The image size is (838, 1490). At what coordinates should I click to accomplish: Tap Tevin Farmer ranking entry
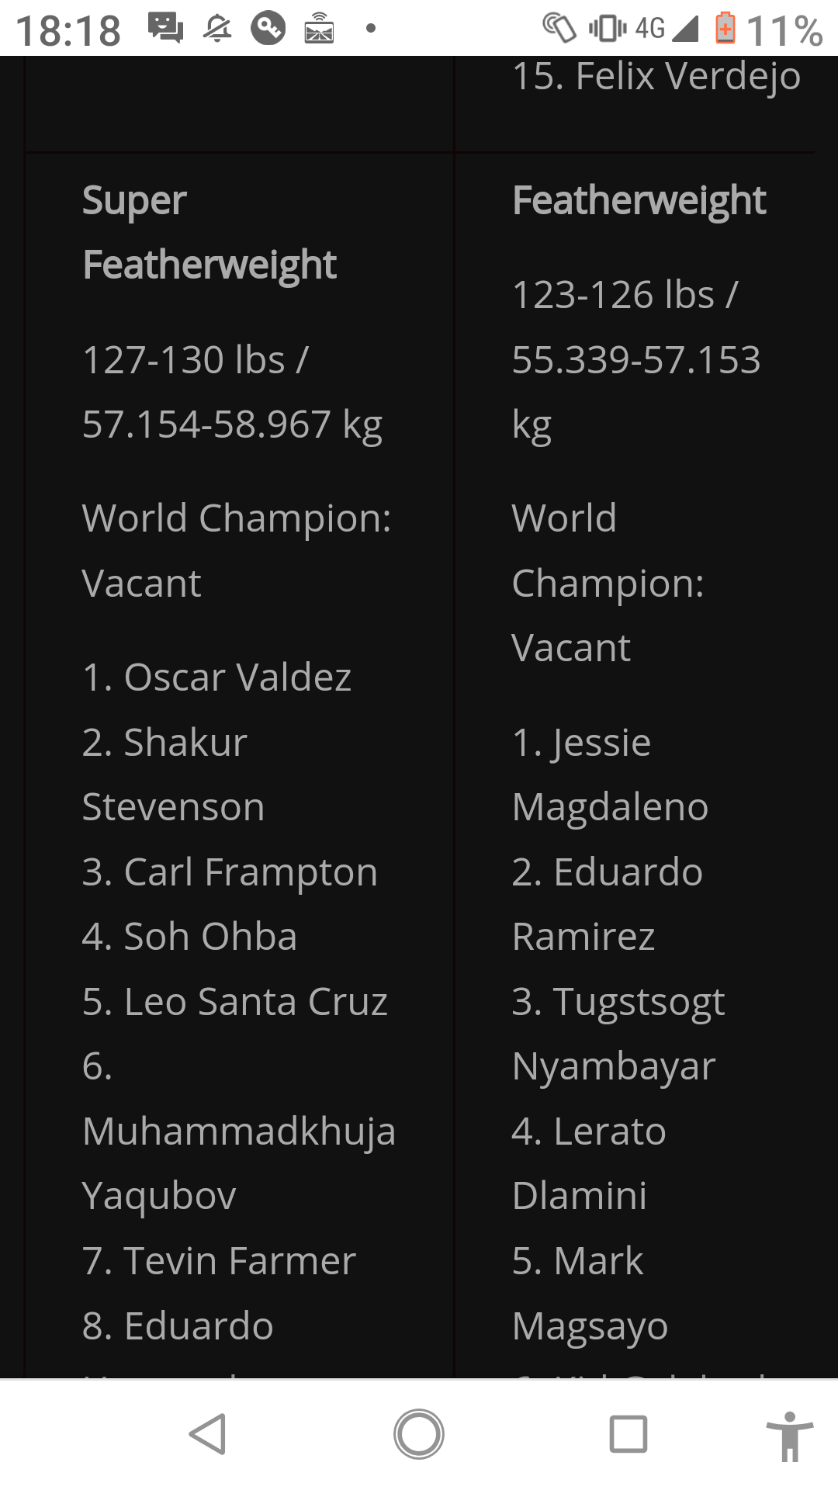coord(219,1261)
